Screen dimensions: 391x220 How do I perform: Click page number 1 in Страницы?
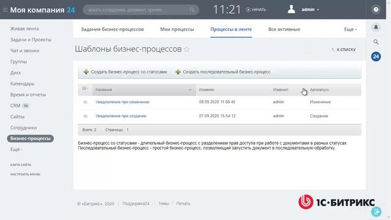[128, 130]
